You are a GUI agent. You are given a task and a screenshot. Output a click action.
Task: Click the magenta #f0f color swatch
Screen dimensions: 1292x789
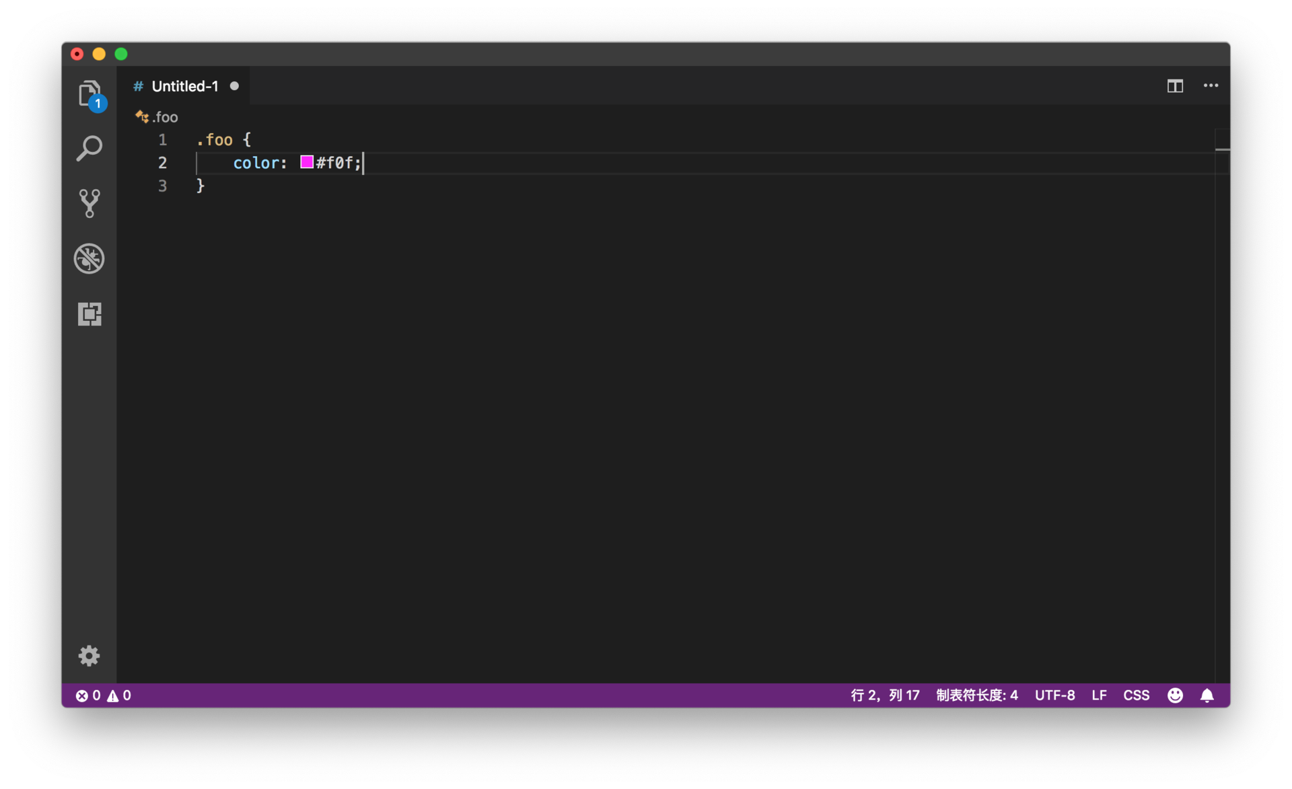[x=307, y=162]
